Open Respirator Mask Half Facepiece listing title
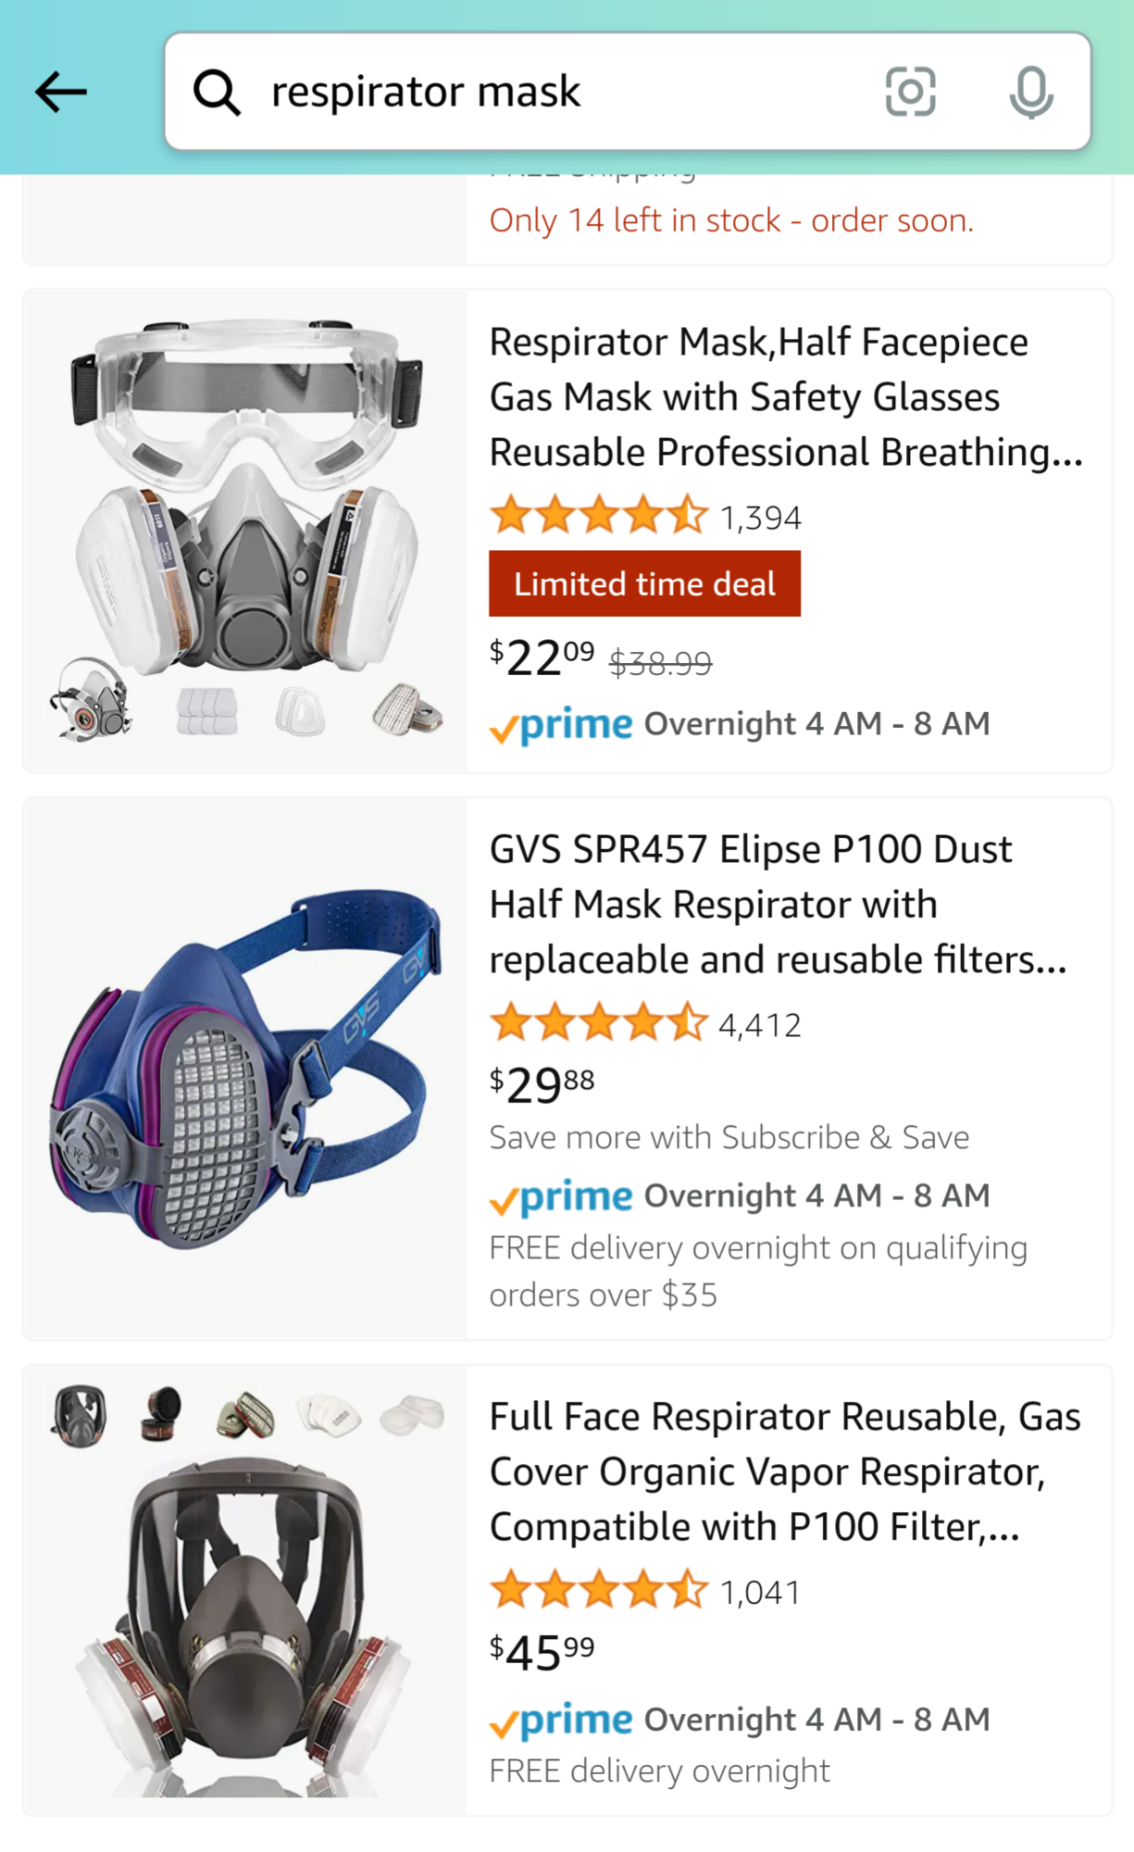The image size is (1134, 1852). [x=786, y=397]
